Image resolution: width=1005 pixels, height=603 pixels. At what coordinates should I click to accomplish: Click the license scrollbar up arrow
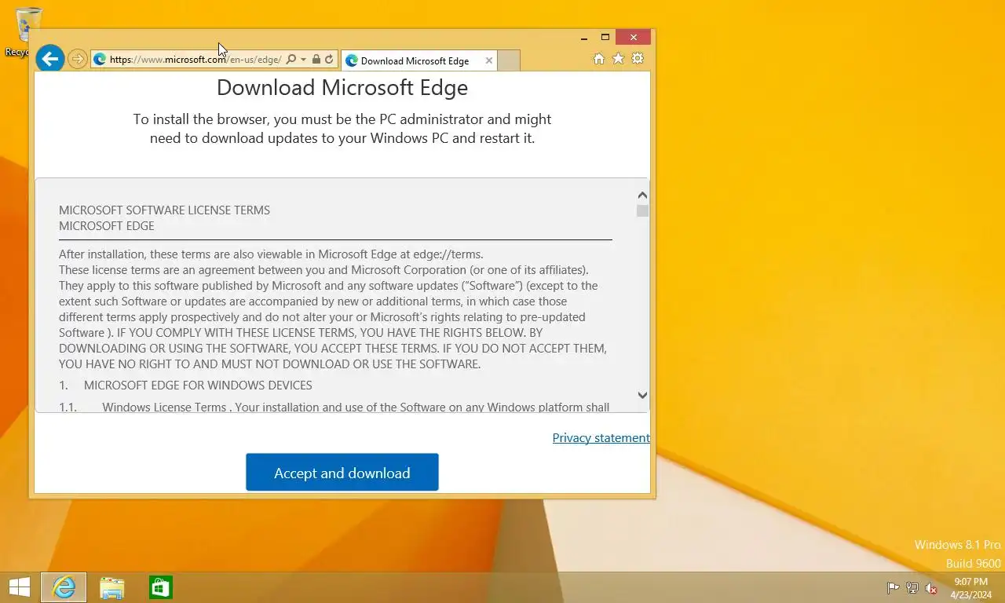(x=642, y=196)
